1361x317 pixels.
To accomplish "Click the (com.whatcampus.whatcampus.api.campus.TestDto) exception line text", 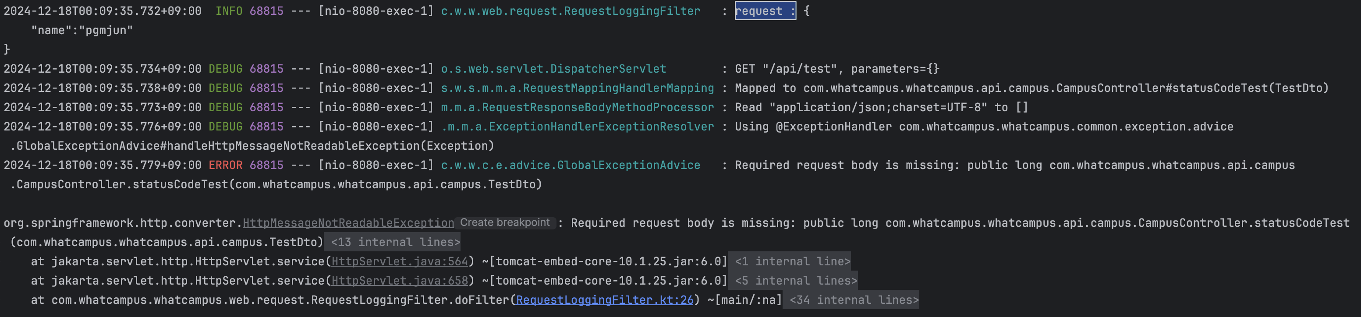I will point(167,242).
